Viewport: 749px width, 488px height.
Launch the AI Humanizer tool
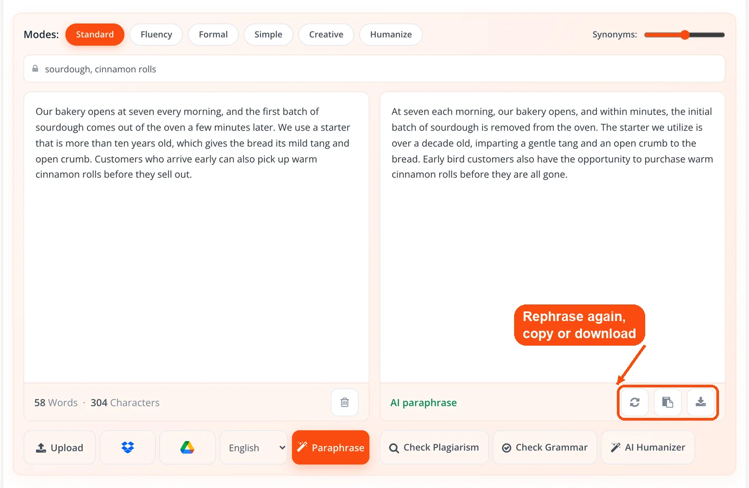pos(648,447)
